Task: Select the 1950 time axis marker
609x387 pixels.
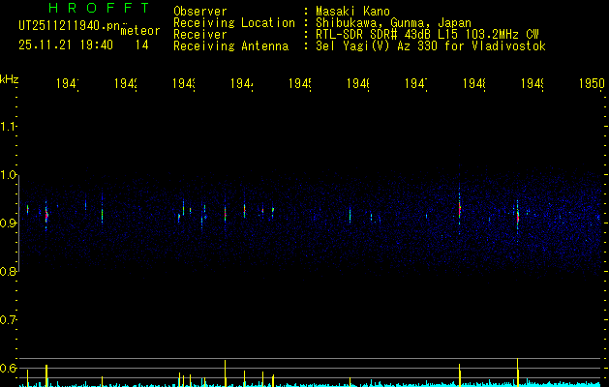Action: (592, 85)
